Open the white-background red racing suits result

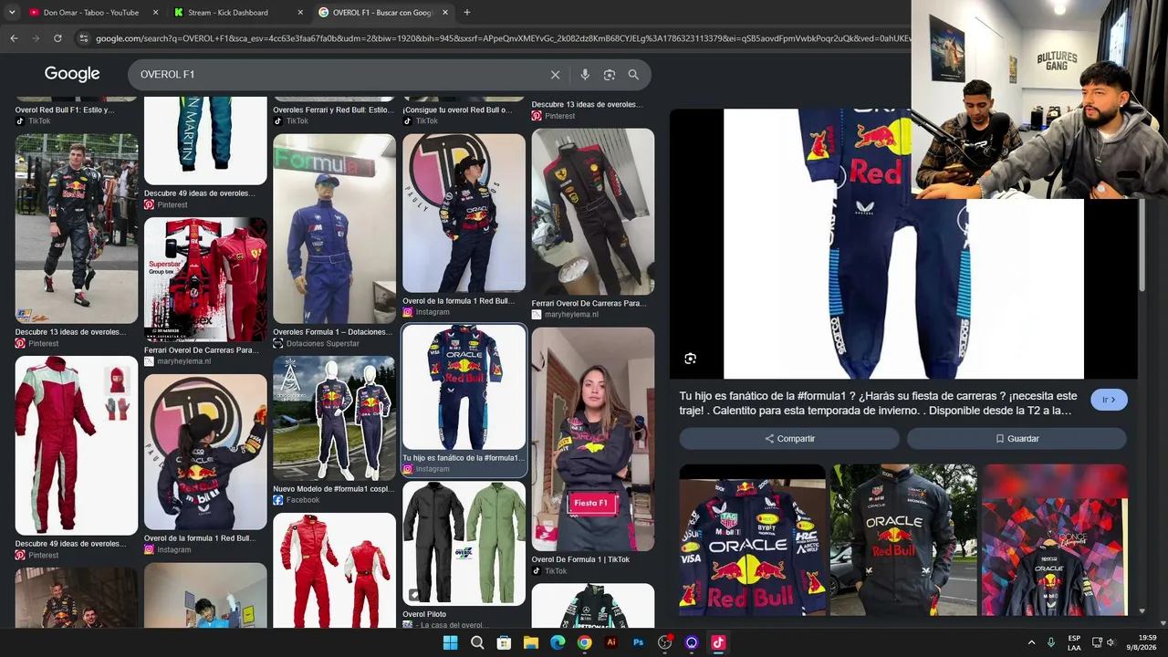(335, 570)
